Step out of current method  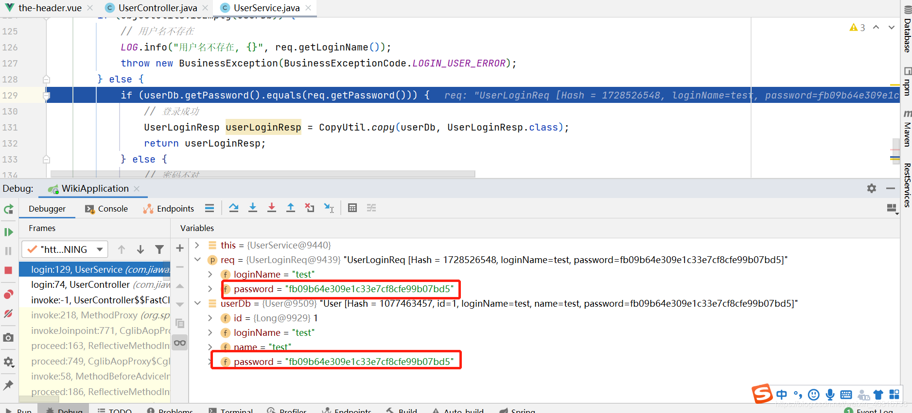[x=291, y=208]
